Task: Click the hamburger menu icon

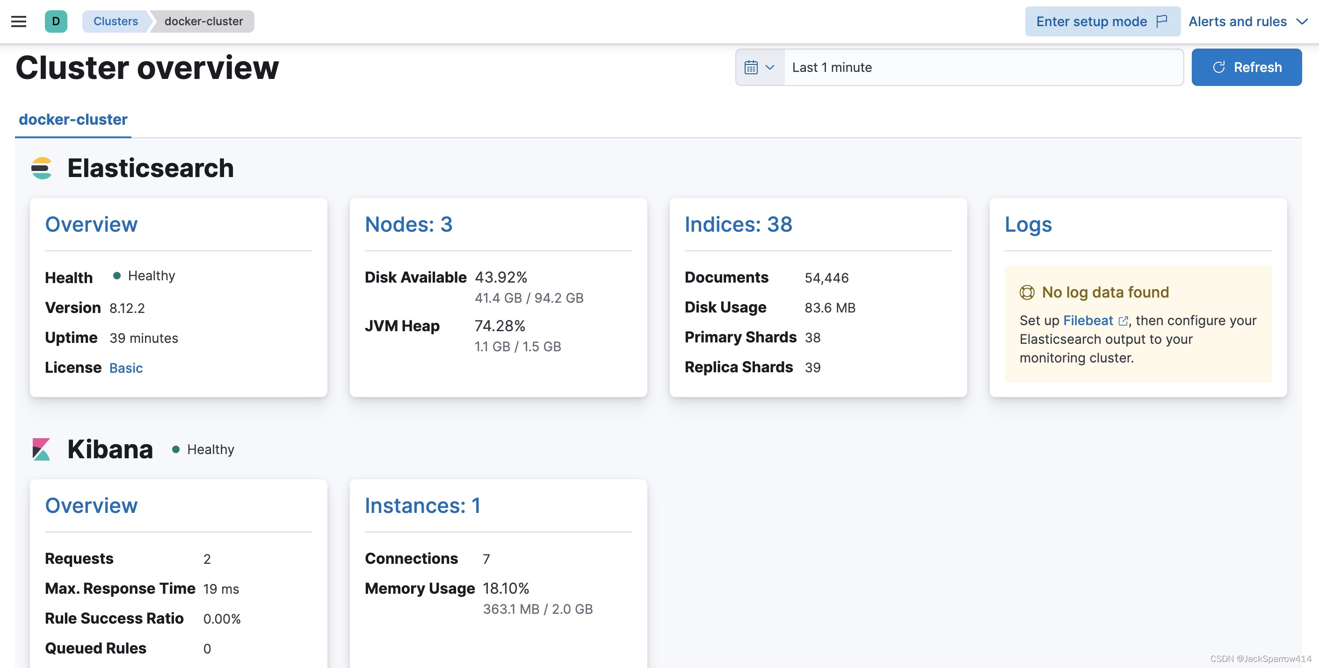Action: [19, 21]
